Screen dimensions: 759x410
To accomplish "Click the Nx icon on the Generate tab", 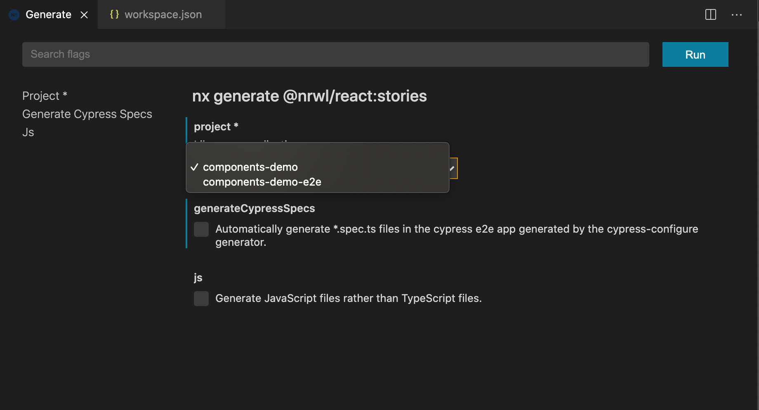I will (x=14, y=15).
